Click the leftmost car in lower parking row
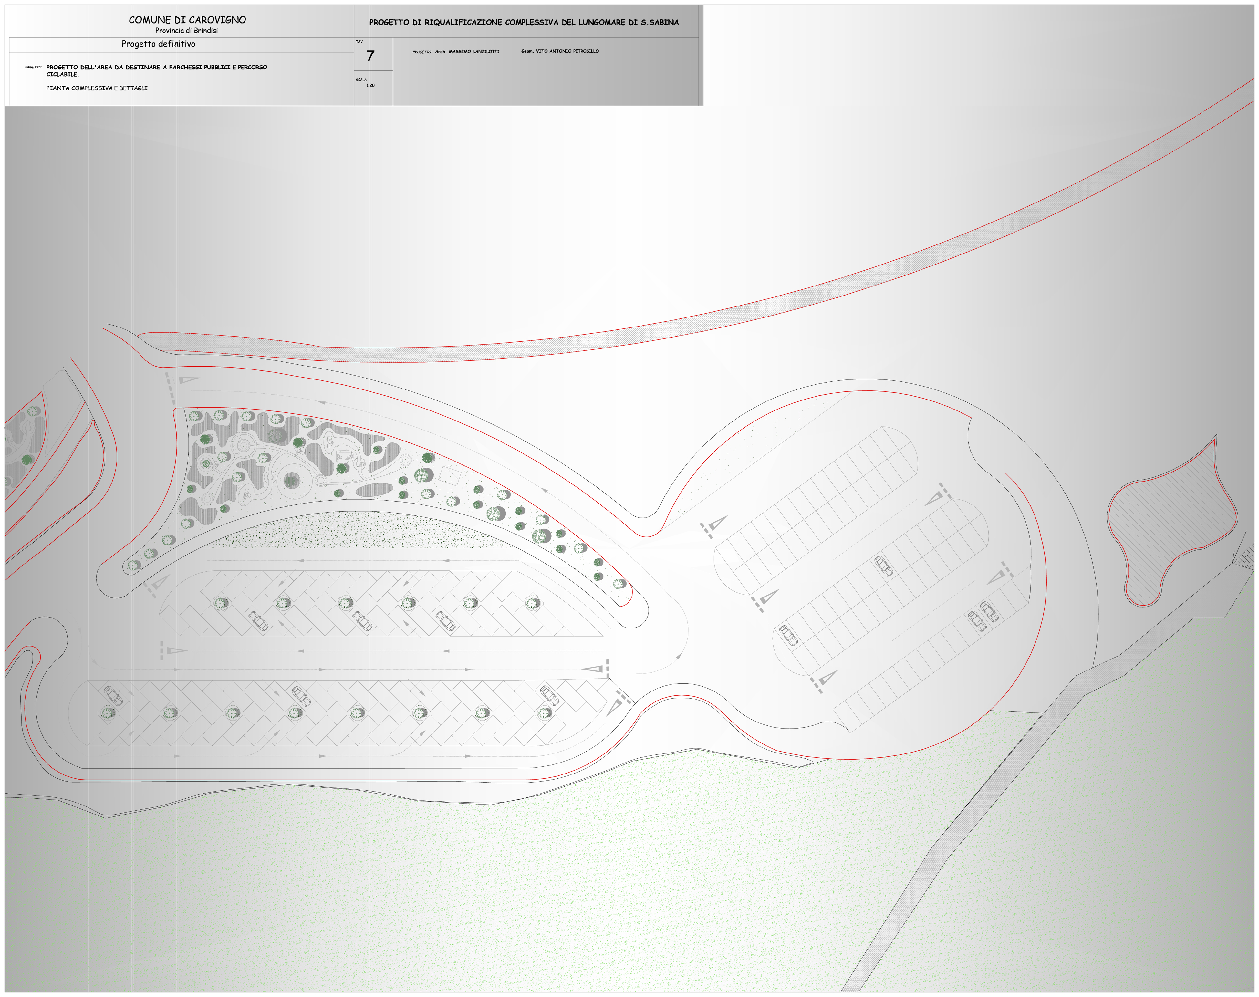1259x997 pixels. [113, 695]
